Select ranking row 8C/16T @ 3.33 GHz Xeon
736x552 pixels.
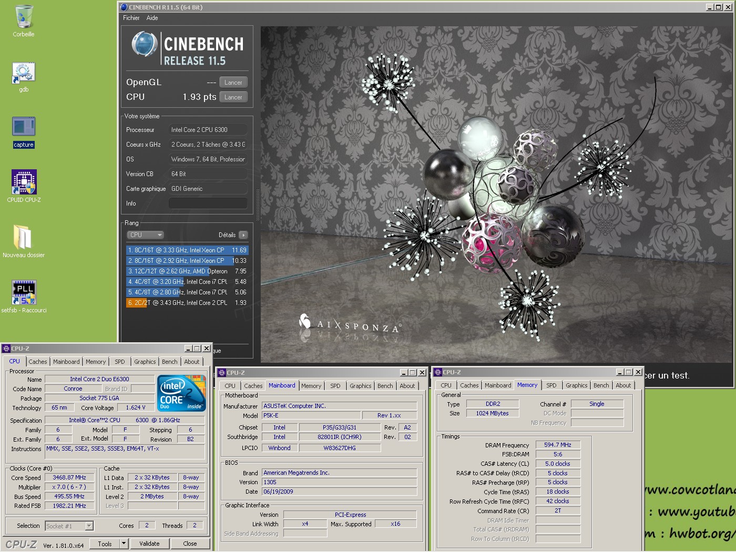[x=187, y=250]
